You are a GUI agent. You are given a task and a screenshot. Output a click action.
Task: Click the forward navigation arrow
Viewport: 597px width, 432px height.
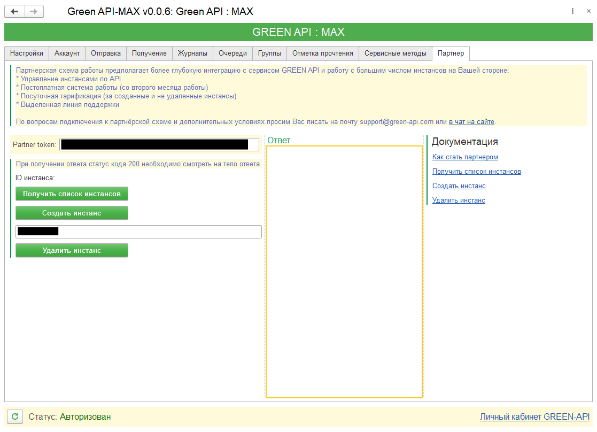34,12
